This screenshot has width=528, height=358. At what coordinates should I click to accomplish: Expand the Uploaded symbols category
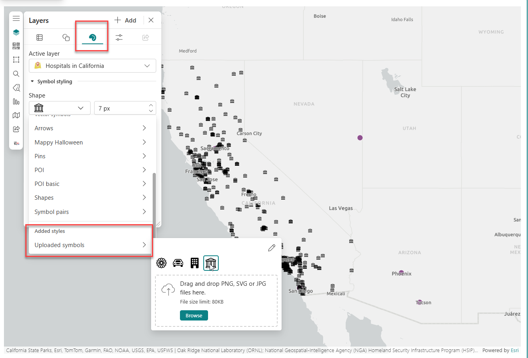pyautogui.click(x=89, y=245)
